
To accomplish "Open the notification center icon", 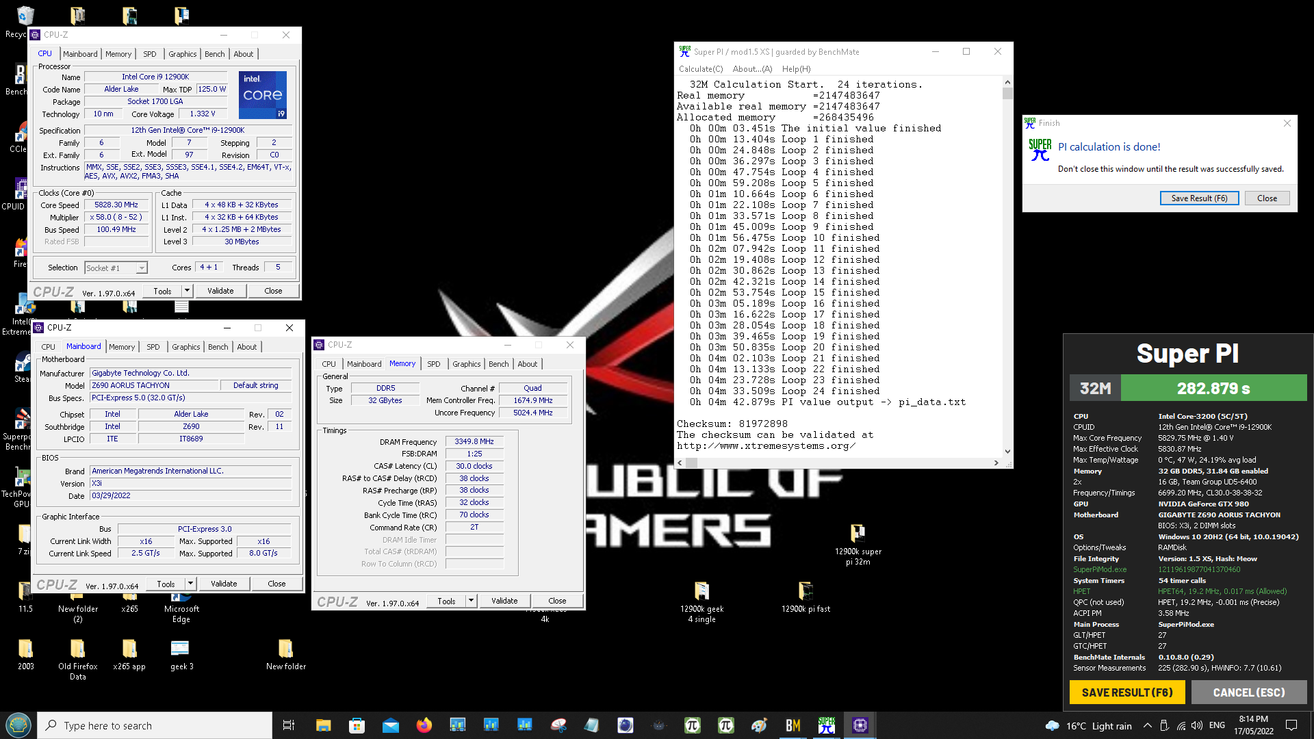I will [x=1291, y=725].
